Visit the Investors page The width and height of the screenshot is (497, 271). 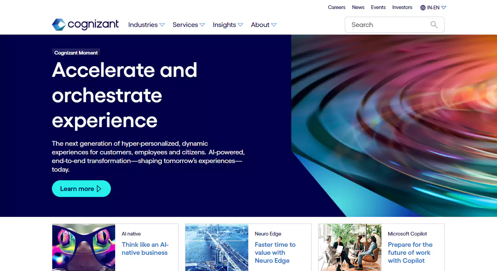[x=402, y=7]
